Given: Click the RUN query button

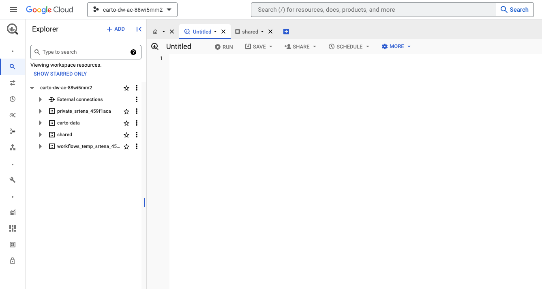Looking at the screenshot, I should click(x=224, y=47).
